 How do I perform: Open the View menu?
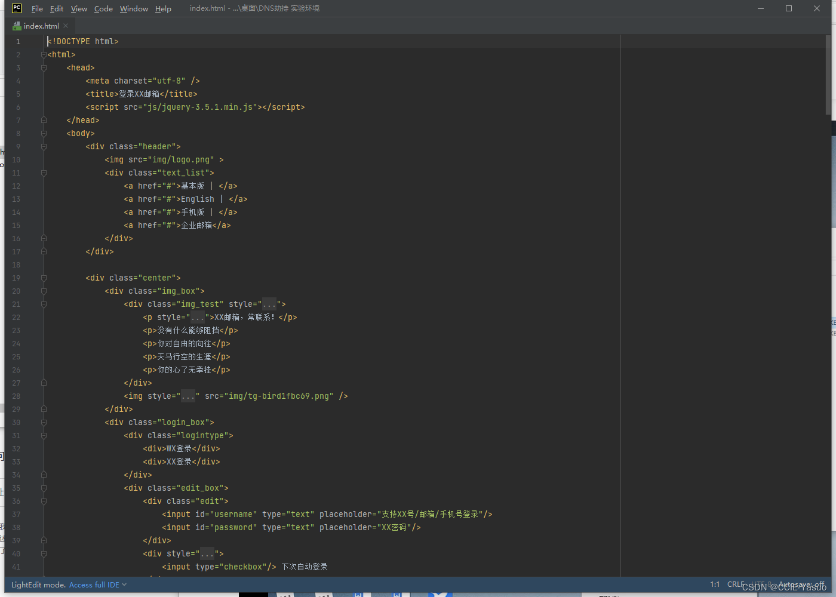79,8
